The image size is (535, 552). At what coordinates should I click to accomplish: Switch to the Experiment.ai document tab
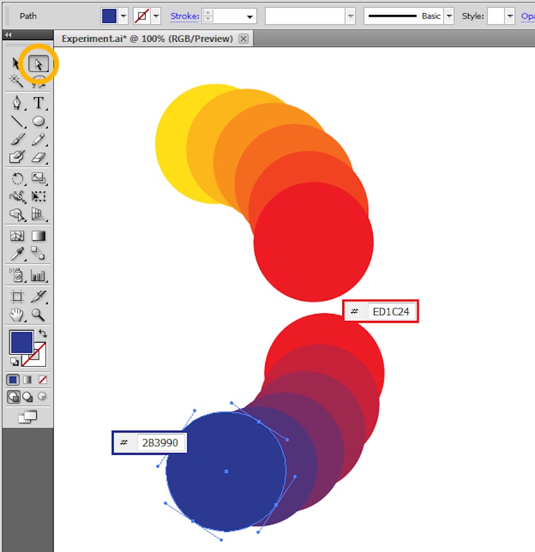tap(147, 39)
